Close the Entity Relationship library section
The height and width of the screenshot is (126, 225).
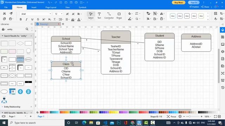31,107
